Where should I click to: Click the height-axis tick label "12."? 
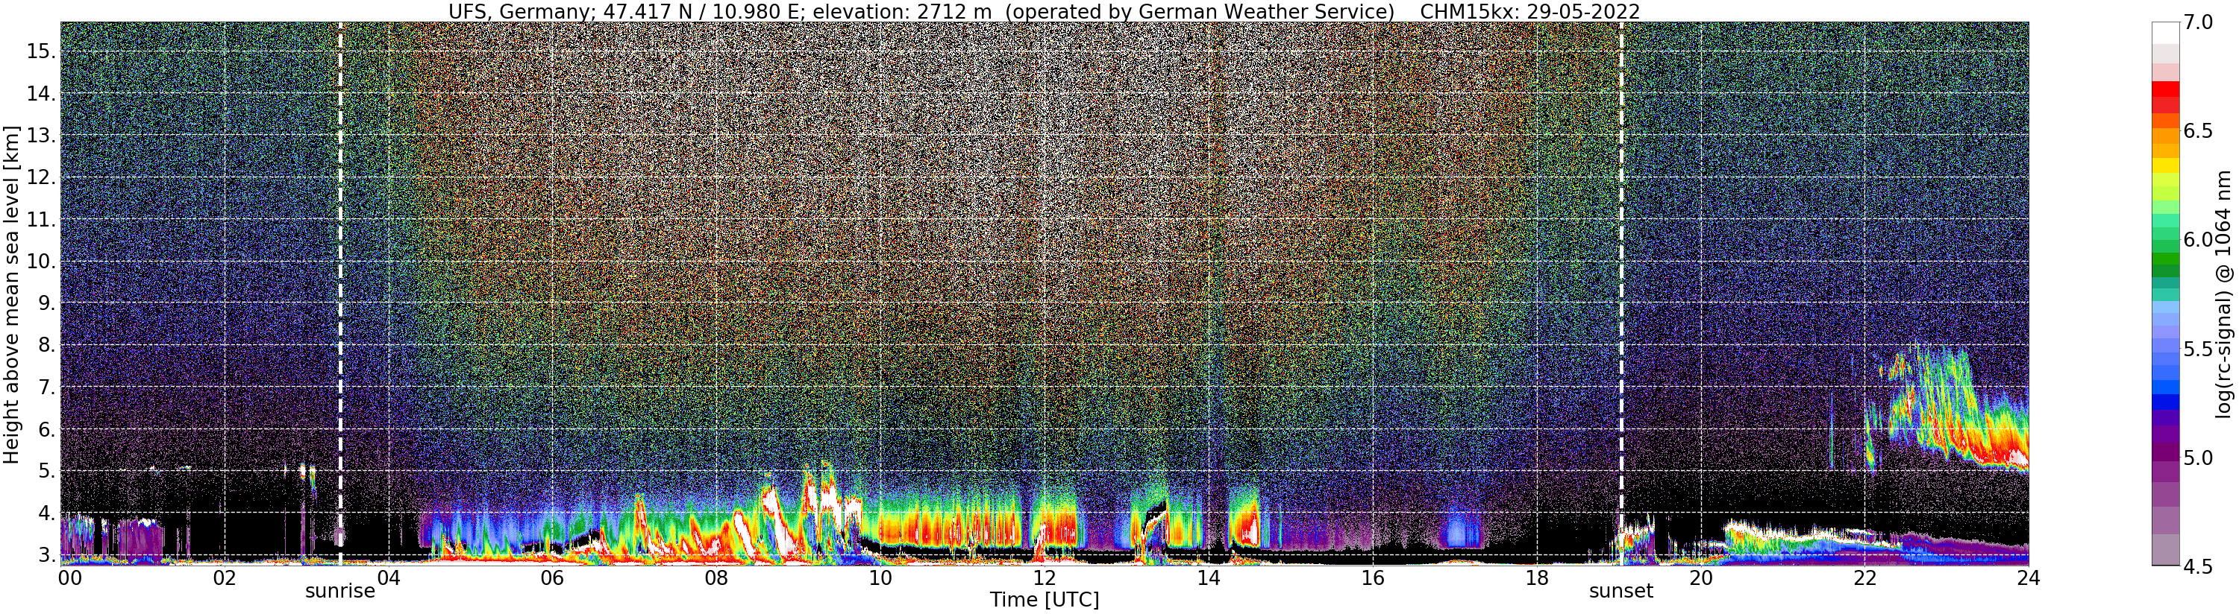41,177
